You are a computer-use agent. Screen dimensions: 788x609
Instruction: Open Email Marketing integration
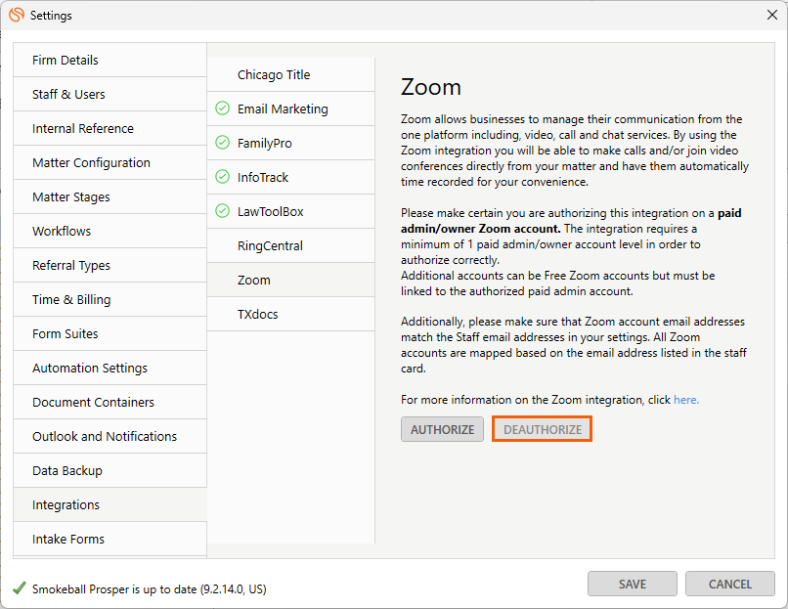click(x=291, y=109)
